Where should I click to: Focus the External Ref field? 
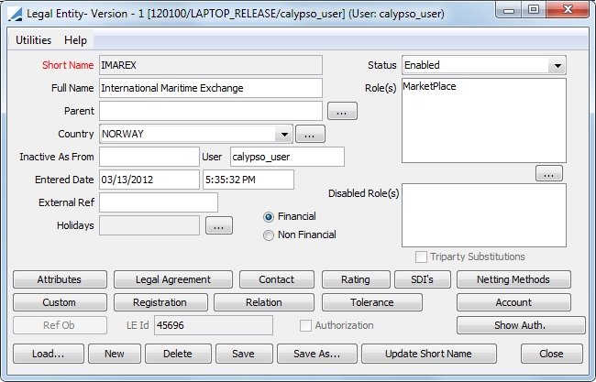(x=159, y=202)
